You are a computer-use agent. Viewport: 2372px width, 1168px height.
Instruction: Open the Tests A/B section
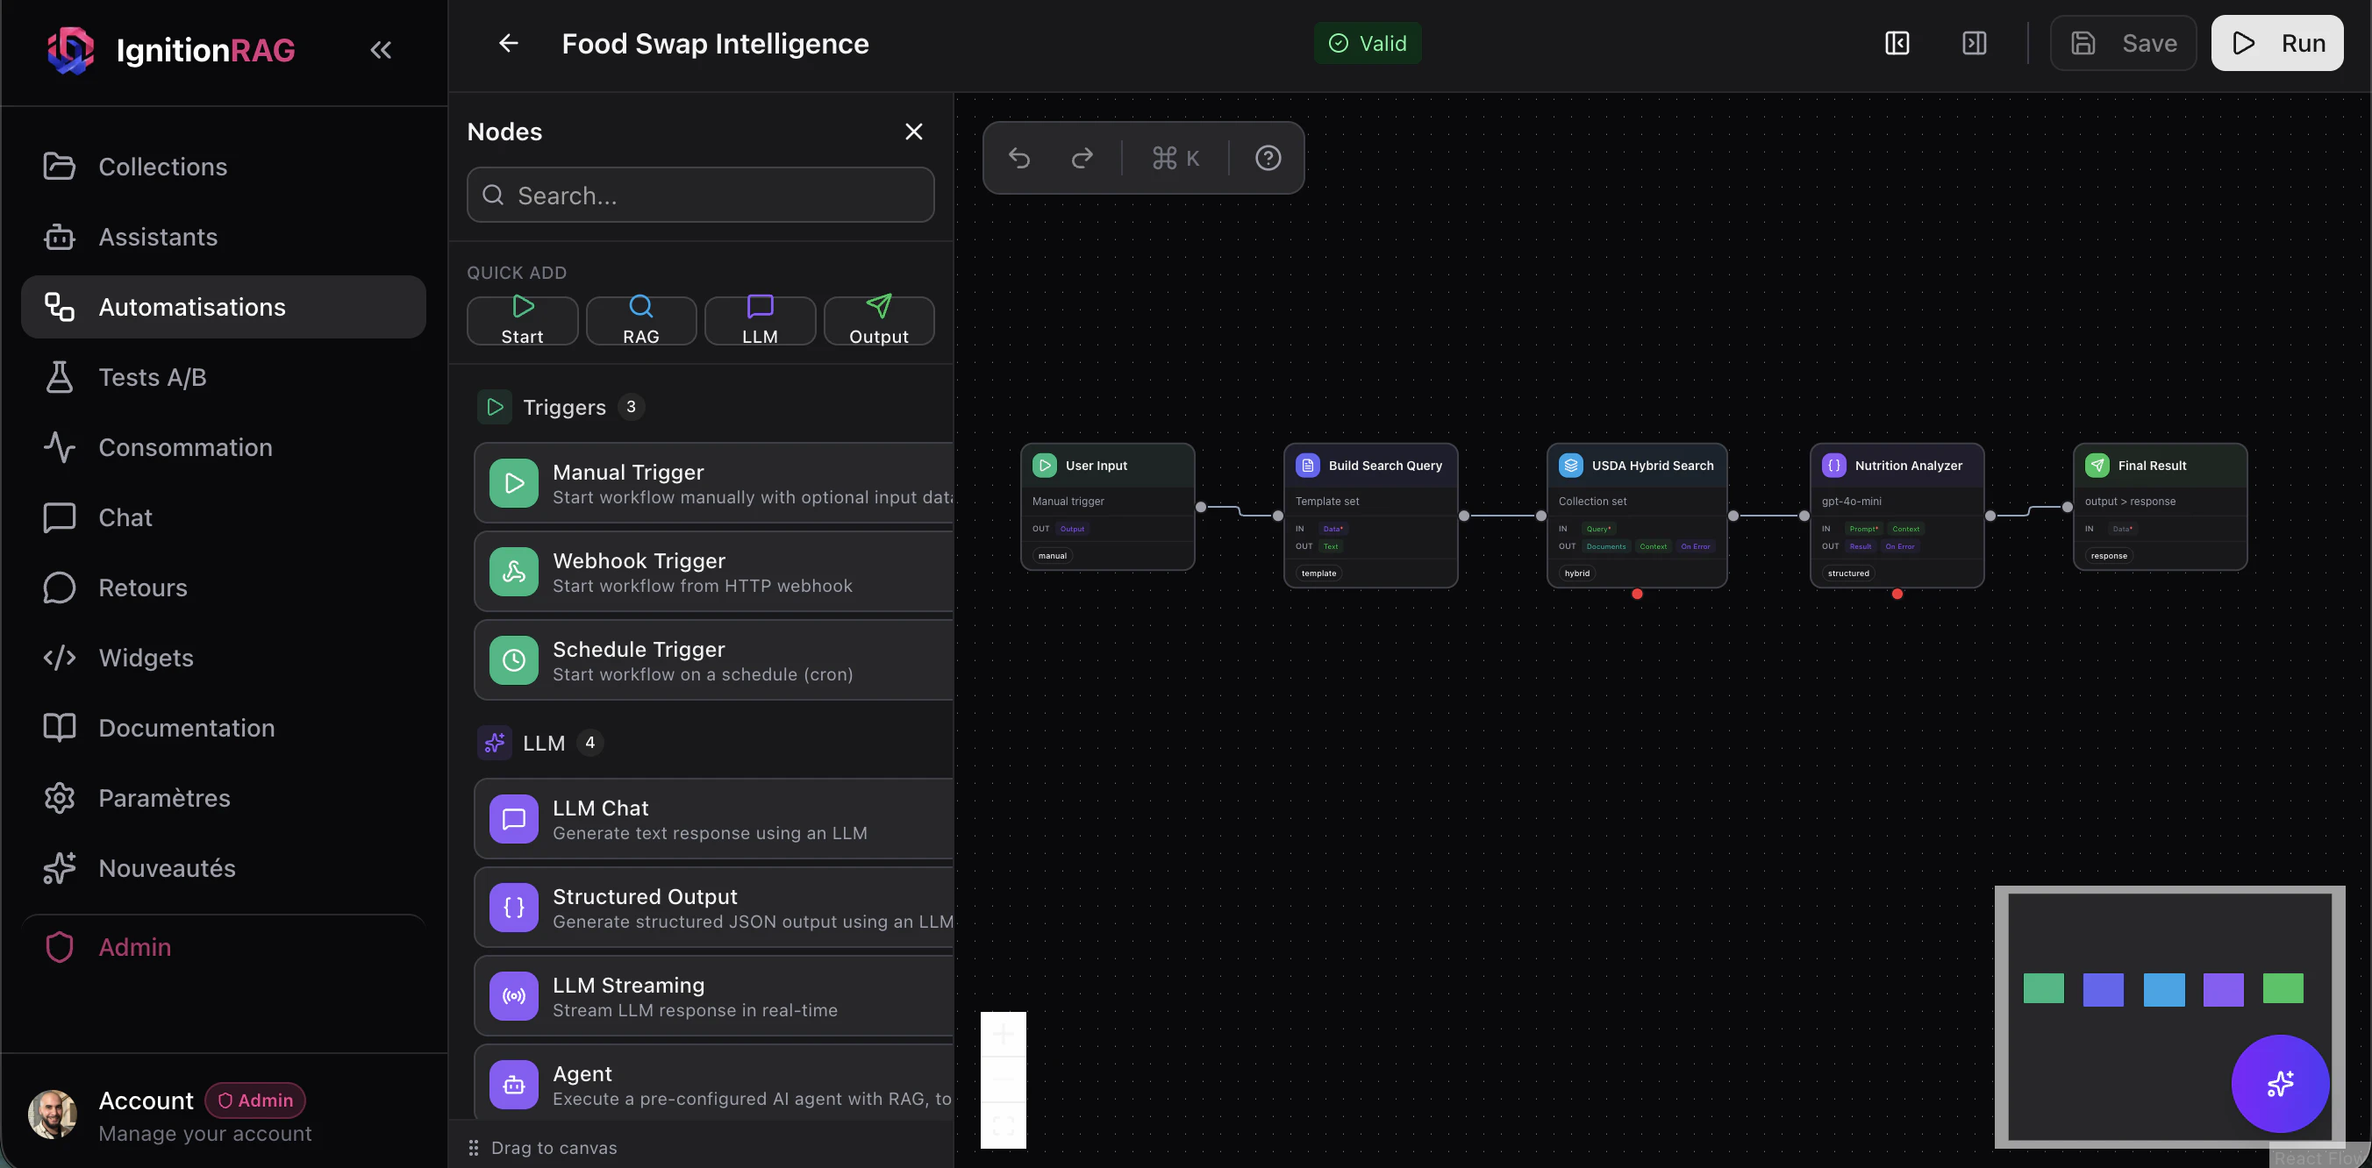(x=152, y=376)
